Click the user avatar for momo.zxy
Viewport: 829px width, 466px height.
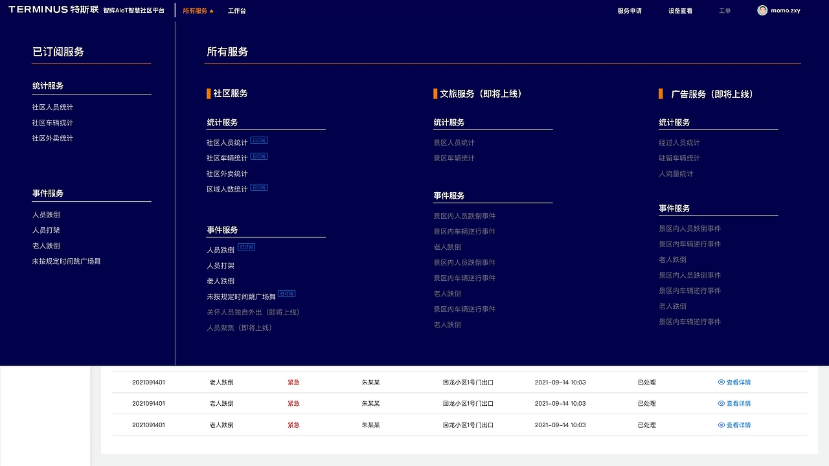click(x=762, y=10)
